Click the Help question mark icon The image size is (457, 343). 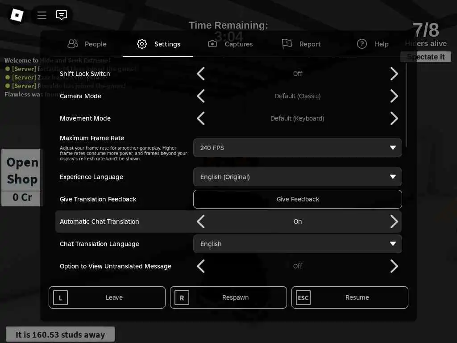pyautogui.click(x=361, y=44)
